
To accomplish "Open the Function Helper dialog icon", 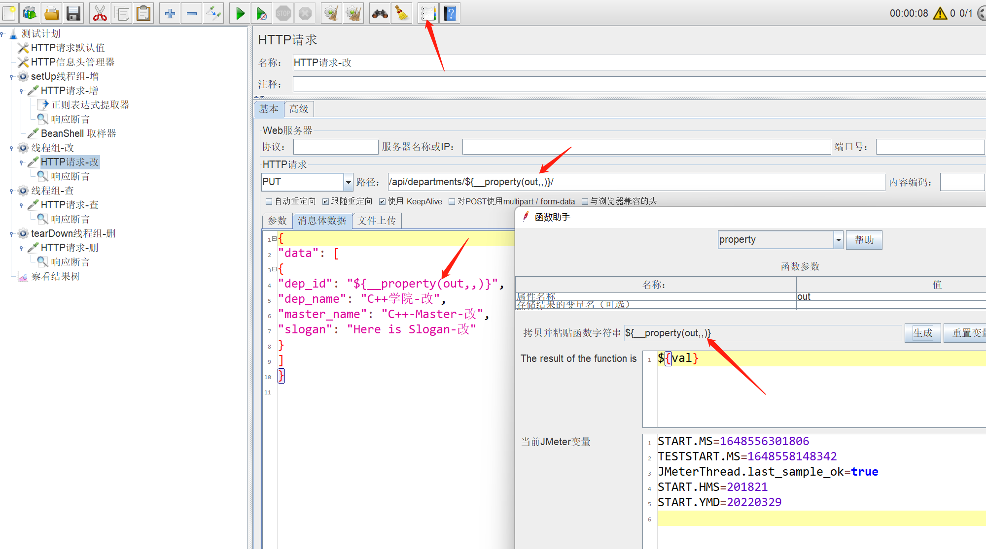I will pos(428,13).
